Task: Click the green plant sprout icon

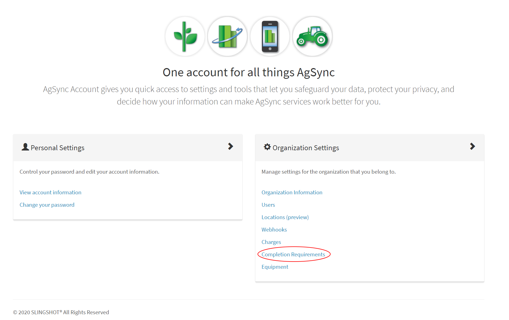Action: (185, 36)
